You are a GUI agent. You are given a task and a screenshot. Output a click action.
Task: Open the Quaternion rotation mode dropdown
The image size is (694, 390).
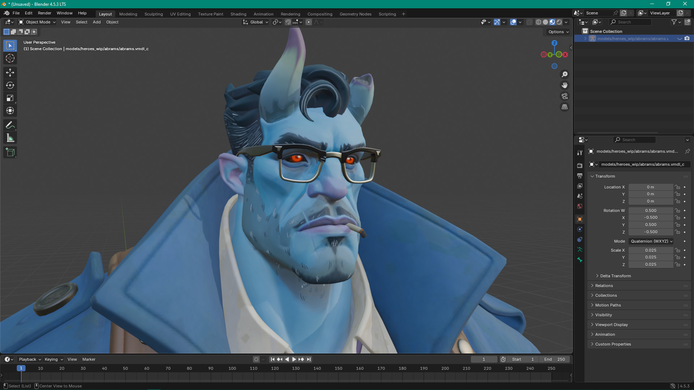point(651,241)
